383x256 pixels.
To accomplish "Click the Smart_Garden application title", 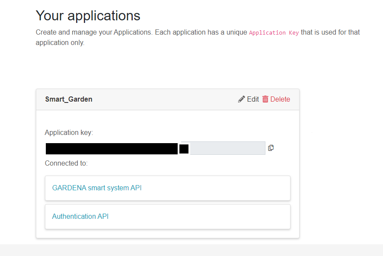I will click(x=69, y=99).
